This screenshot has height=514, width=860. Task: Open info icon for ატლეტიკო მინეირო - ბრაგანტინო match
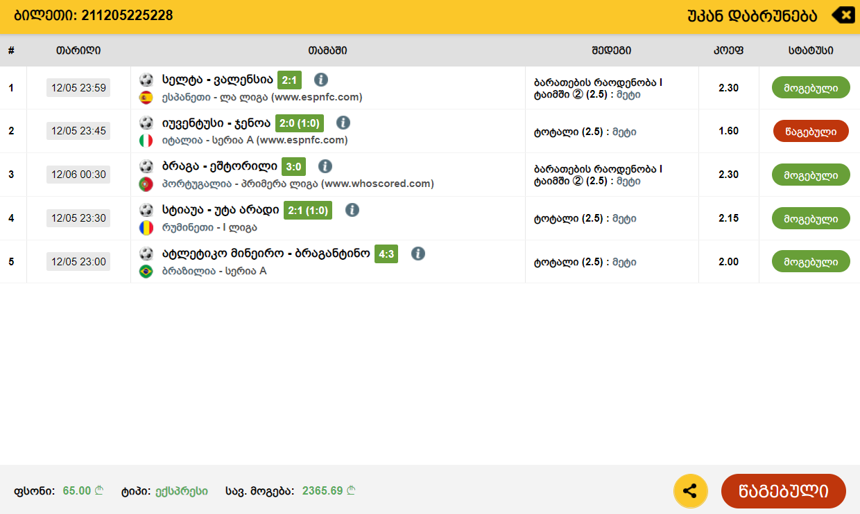[418, 254]
